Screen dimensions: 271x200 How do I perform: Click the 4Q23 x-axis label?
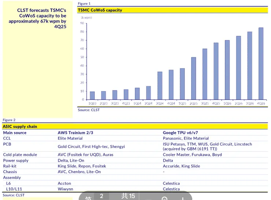126,103
